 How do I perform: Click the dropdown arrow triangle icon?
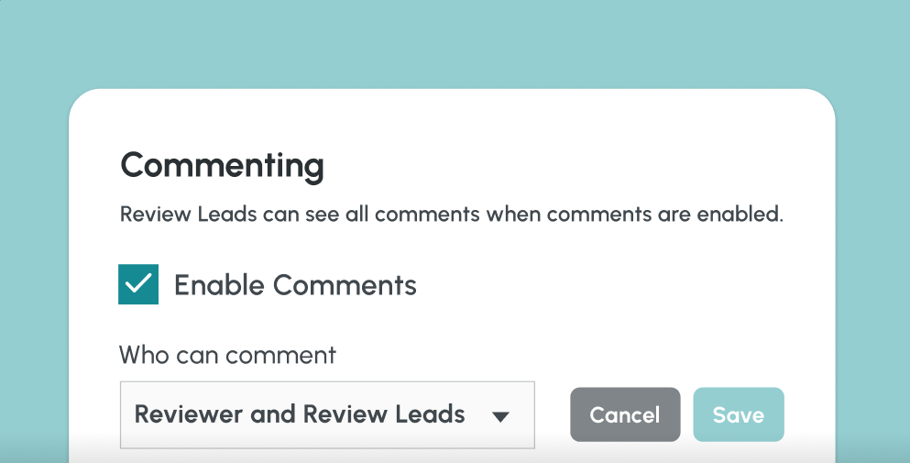click(499, 416)
